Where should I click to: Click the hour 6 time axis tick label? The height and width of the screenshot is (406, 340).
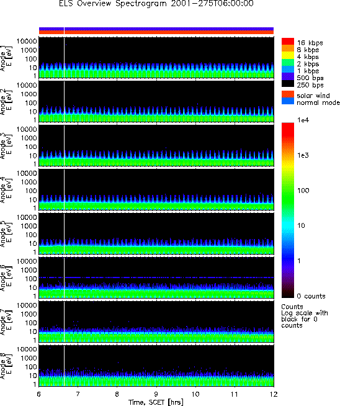click(x=39, y=394)
